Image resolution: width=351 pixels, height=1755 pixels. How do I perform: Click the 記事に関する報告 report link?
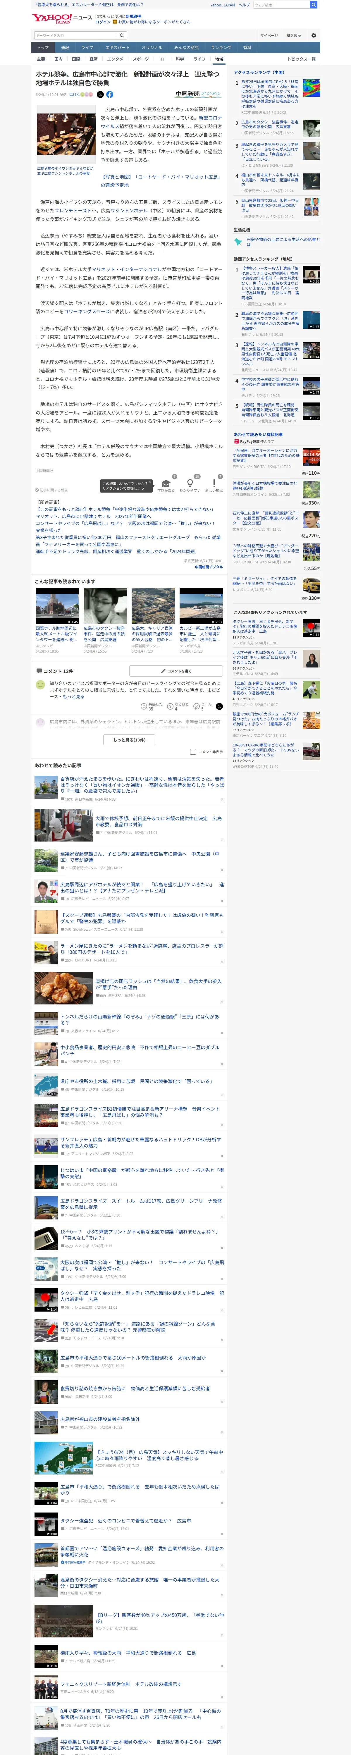point(52,490)
